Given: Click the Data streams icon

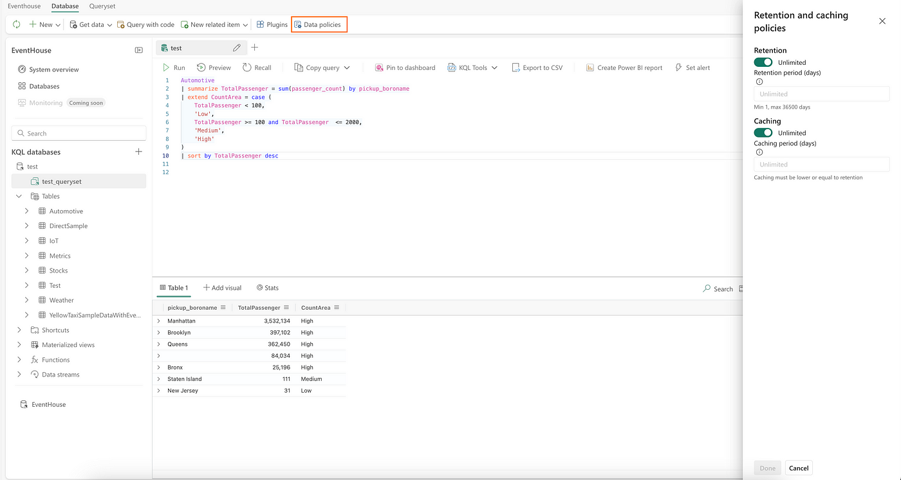Looking at the screenshot, I should [35, 375].
